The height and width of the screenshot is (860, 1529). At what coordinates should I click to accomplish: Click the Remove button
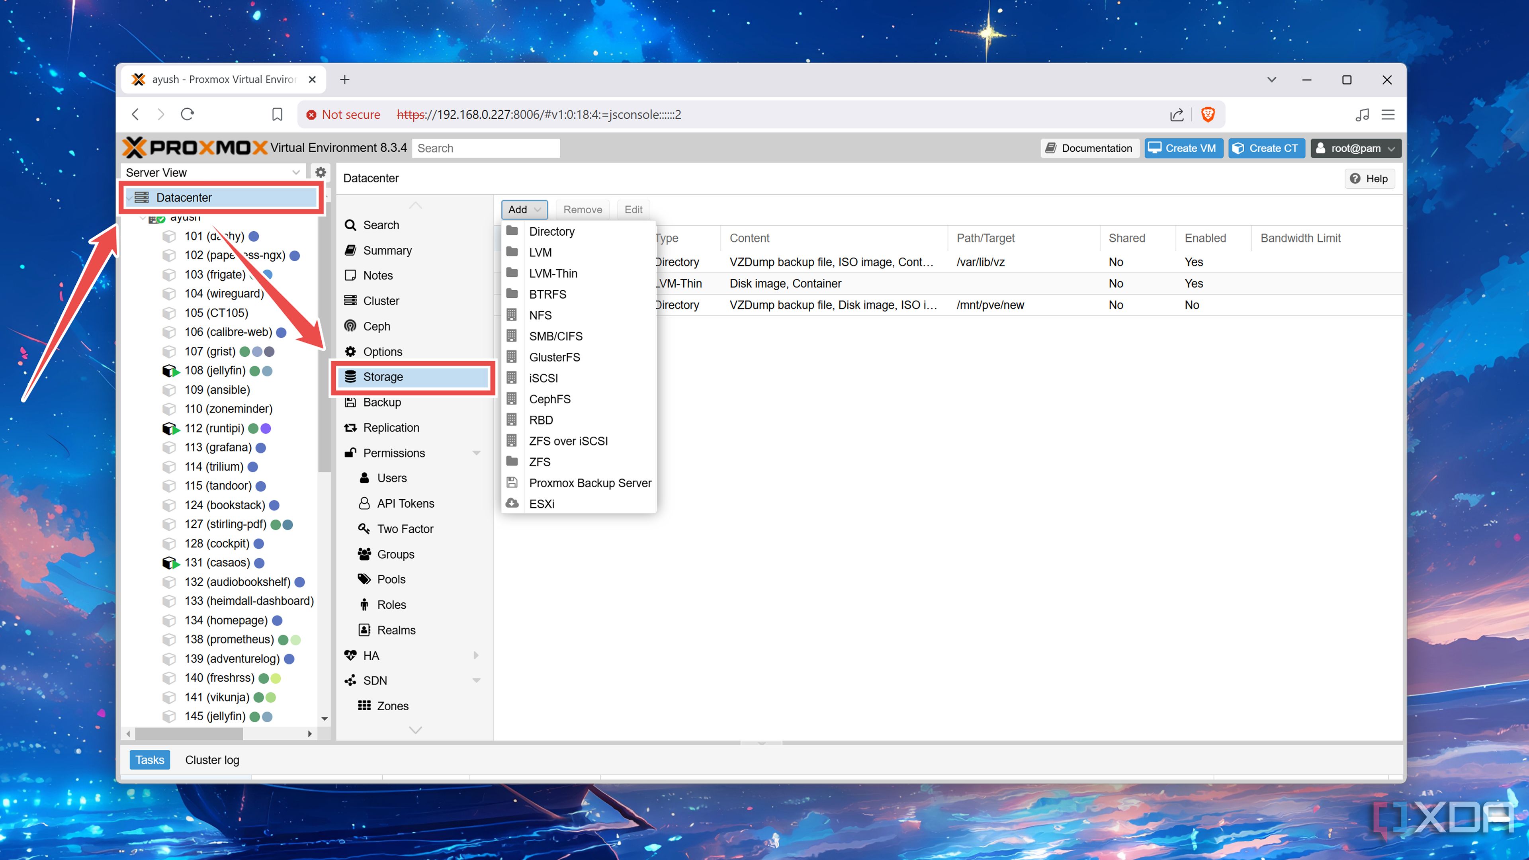(582, 209)
